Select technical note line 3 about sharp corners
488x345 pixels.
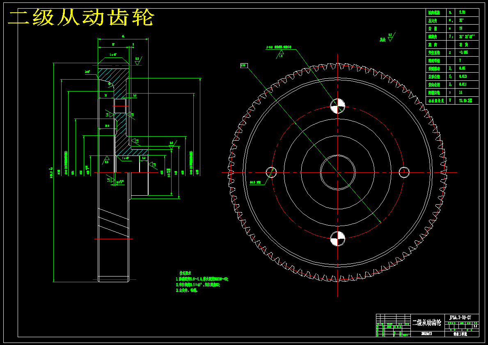[186, 290]
